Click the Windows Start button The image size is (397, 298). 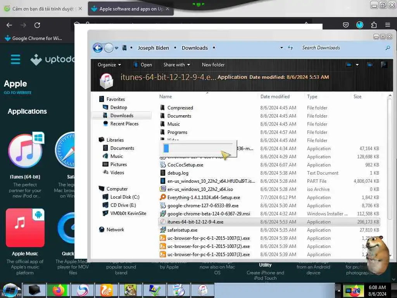[10, 290]
